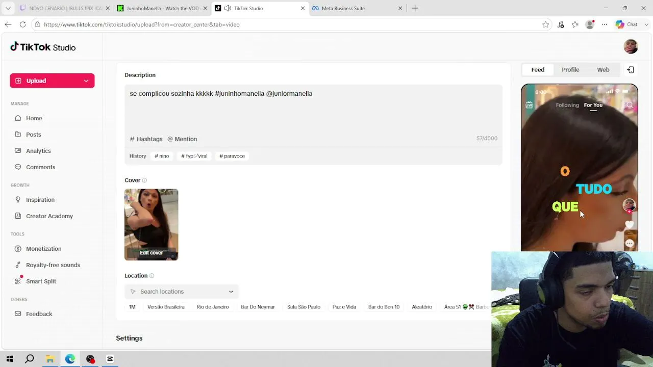Open Inspiration under Growth
653x367 pixels.
[40, 200]
